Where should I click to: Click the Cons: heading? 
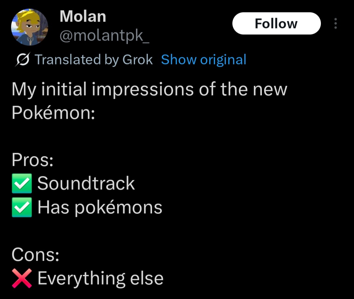(35, 255)
